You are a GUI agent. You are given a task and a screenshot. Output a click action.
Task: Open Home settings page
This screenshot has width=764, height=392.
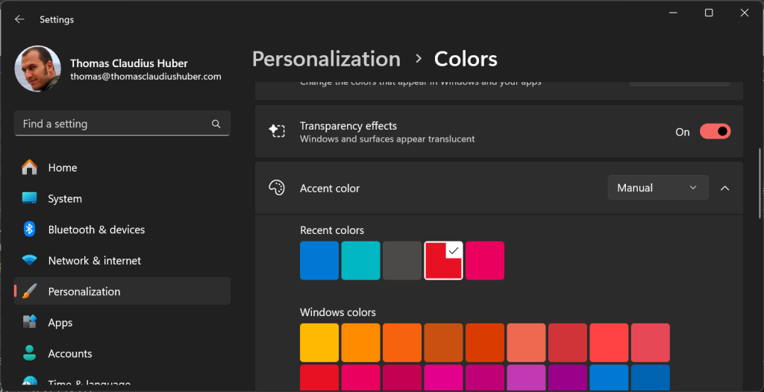(x=122, y=168)
